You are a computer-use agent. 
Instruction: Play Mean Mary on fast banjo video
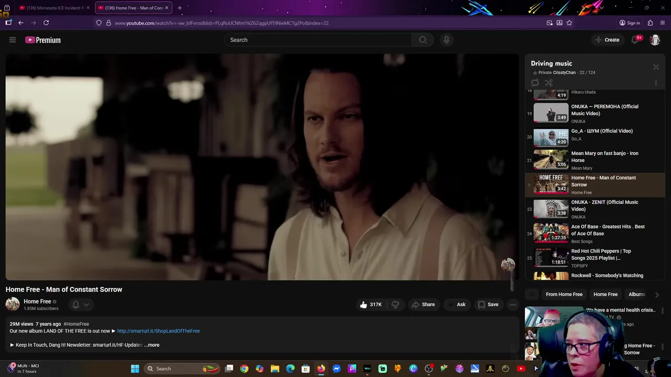point(595,160)
